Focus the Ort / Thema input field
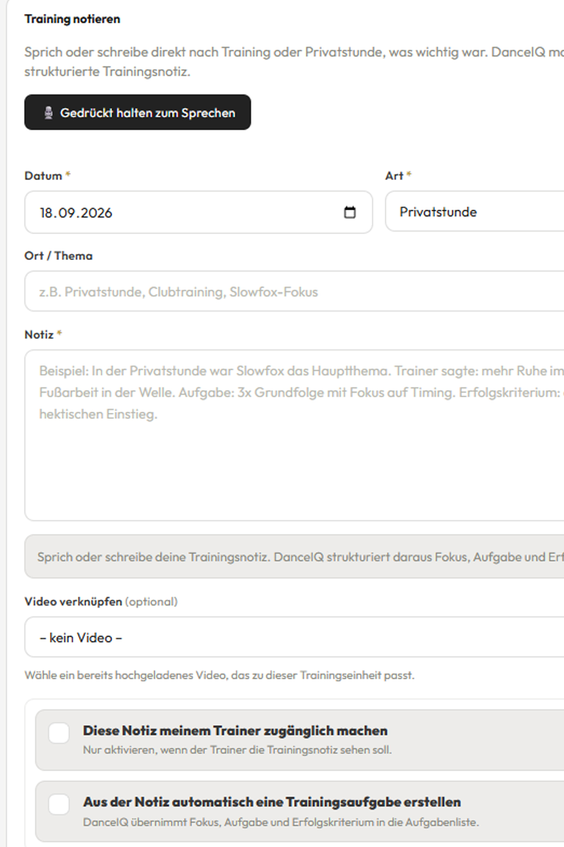564x847 pixels. click(294, 291)
